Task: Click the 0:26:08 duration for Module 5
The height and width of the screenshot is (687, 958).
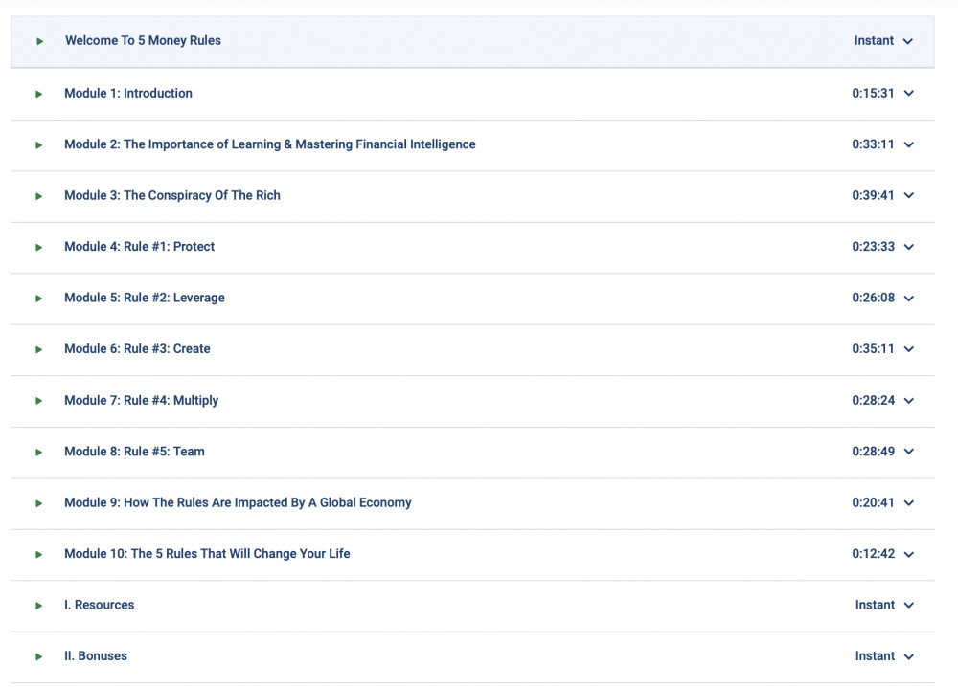Action: coord(873,299)
